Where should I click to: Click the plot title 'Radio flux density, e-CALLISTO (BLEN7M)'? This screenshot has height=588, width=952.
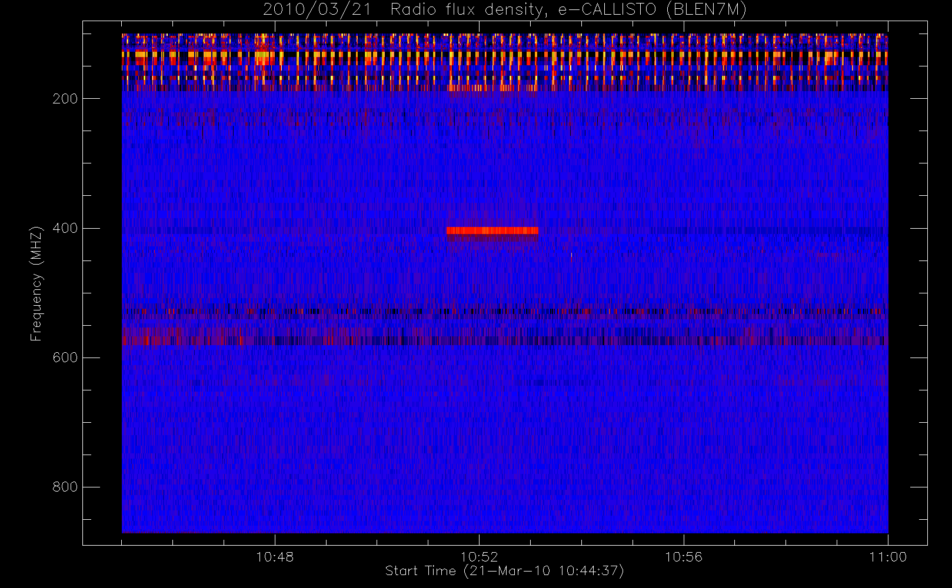(x=568, y=9)
